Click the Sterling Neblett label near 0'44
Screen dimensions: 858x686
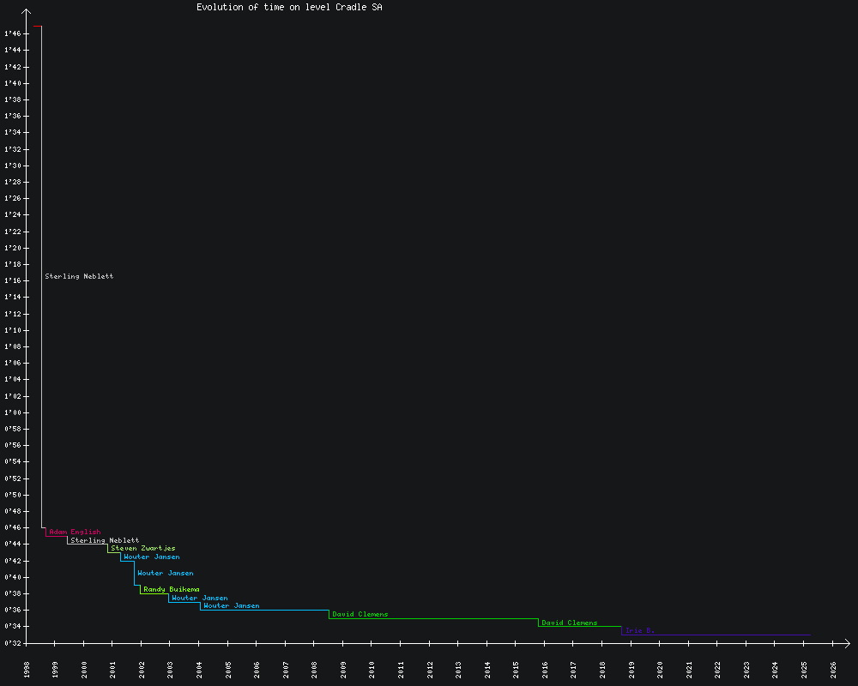pos(105,541)
